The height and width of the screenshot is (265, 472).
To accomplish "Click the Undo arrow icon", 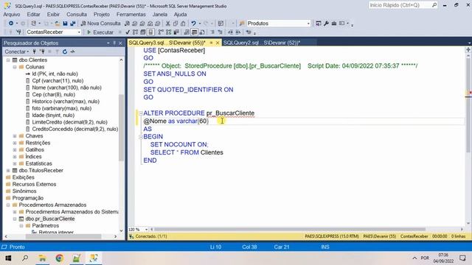I will (x=193, y=24).
